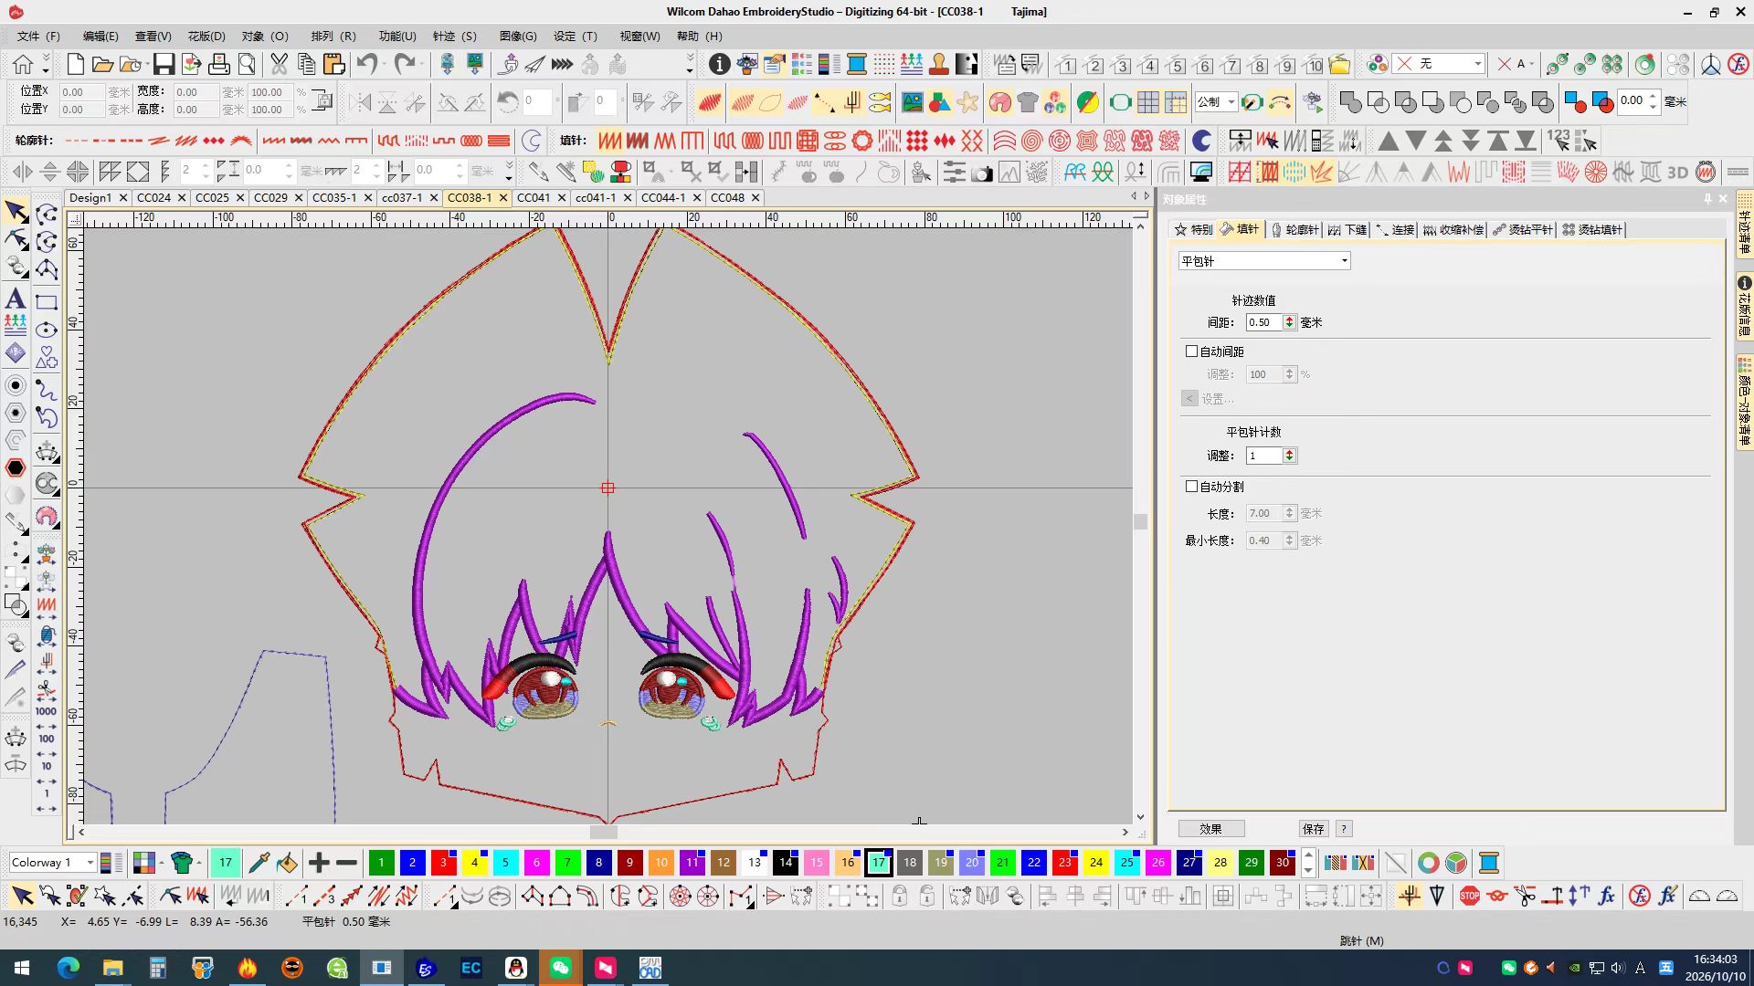Adjust the 平包针计数 调整 spinner
This screenshot has height=986, width=1754.
coord(1289,456)
